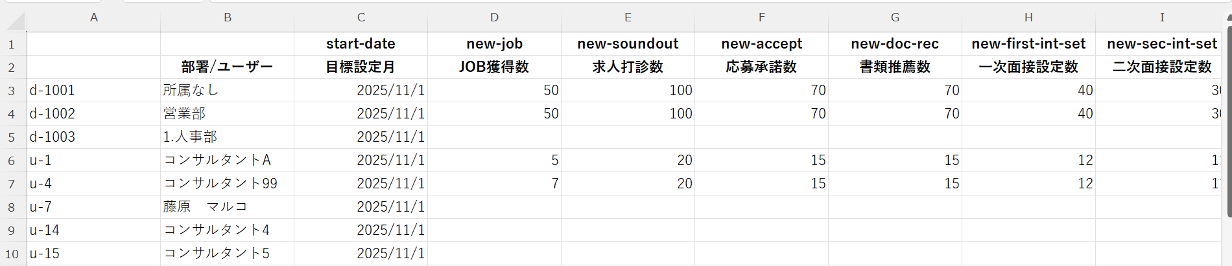Select the column F header
This screenshot has height=266, width=1232.
click(761, 17)
